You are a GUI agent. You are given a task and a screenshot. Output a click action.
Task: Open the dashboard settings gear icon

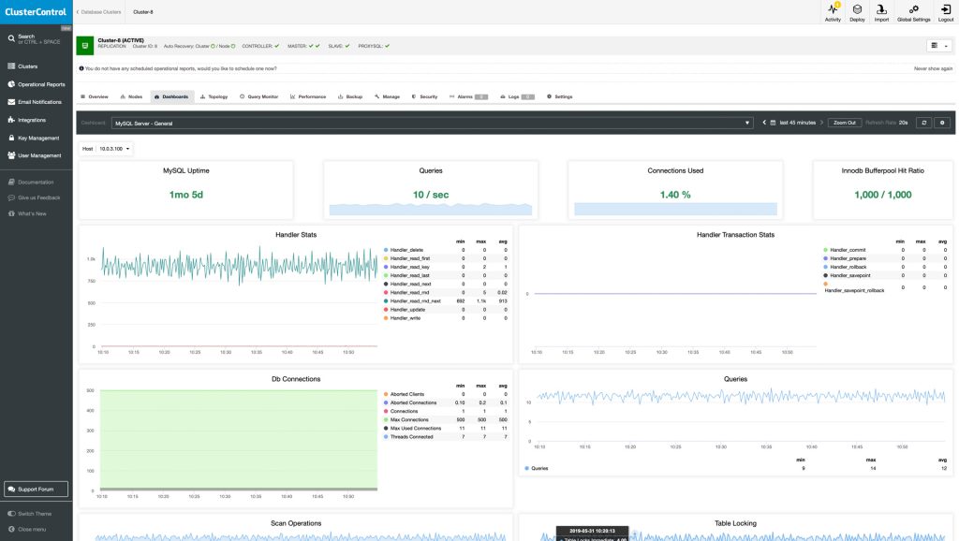tap(942, 123)
